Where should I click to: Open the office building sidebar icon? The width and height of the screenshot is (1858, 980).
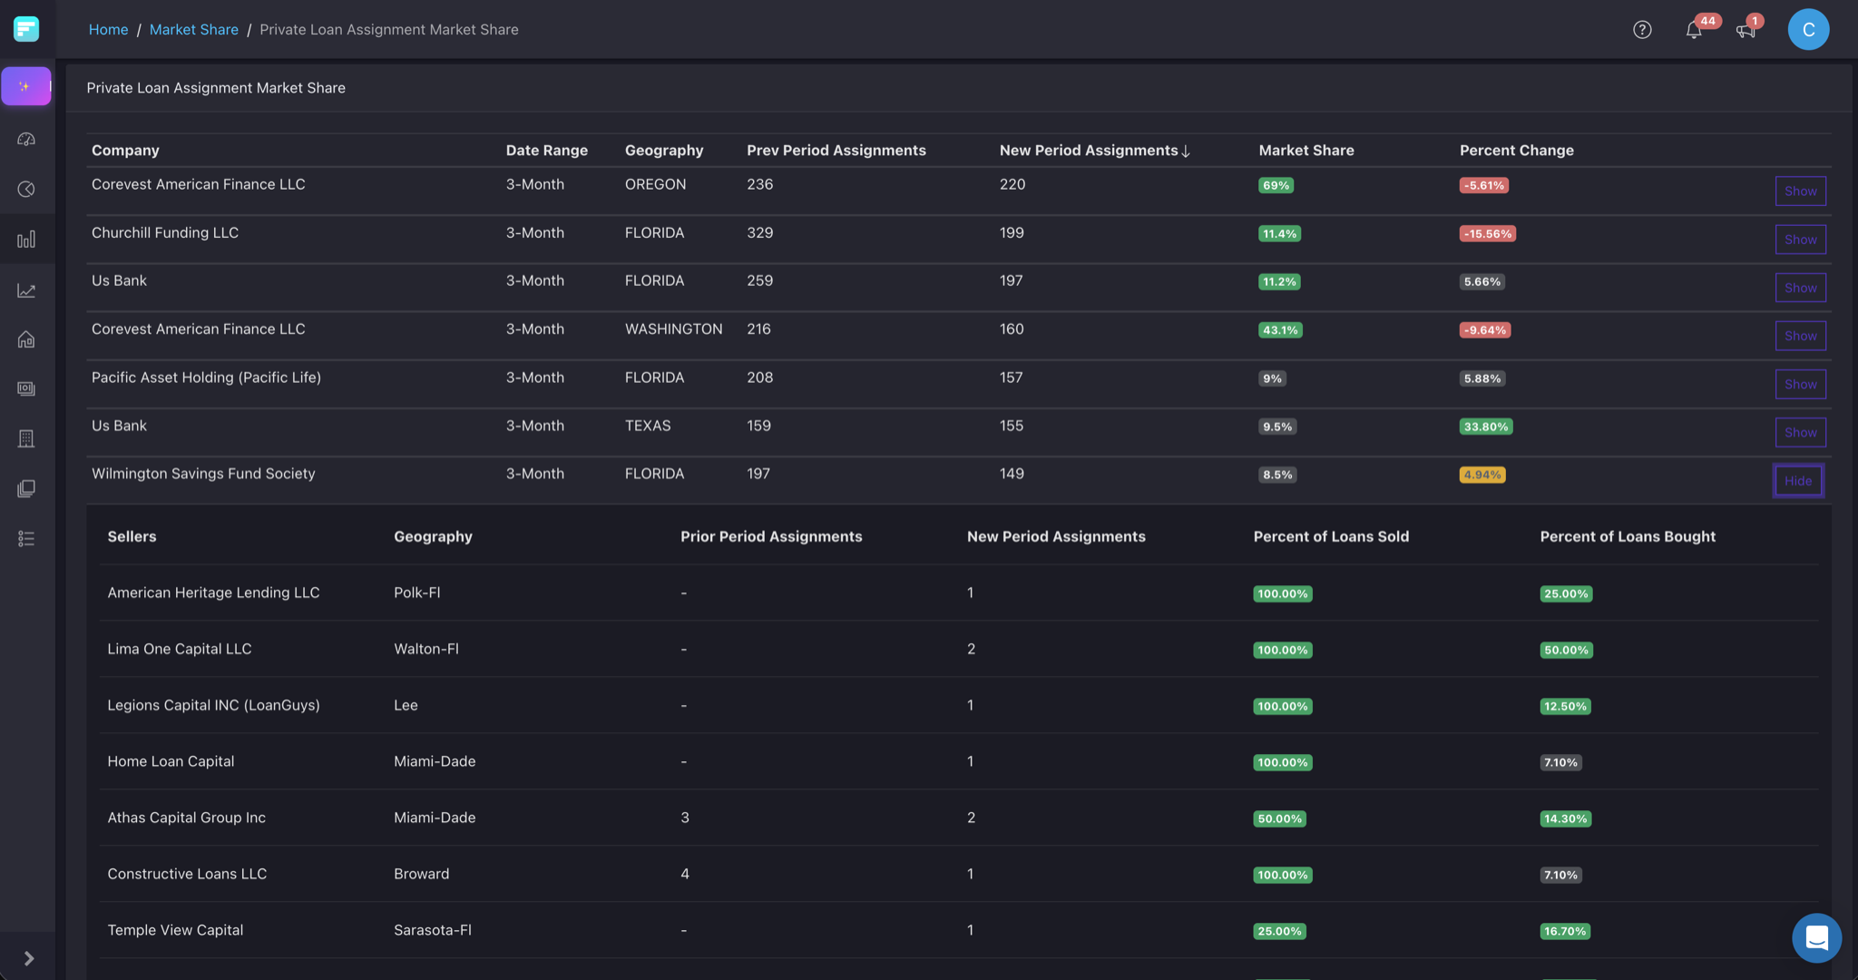(26, 438)
